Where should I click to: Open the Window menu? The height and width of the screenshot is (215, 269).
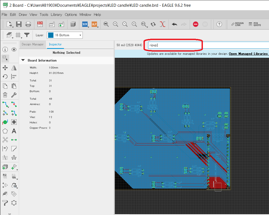click(85, 15)
